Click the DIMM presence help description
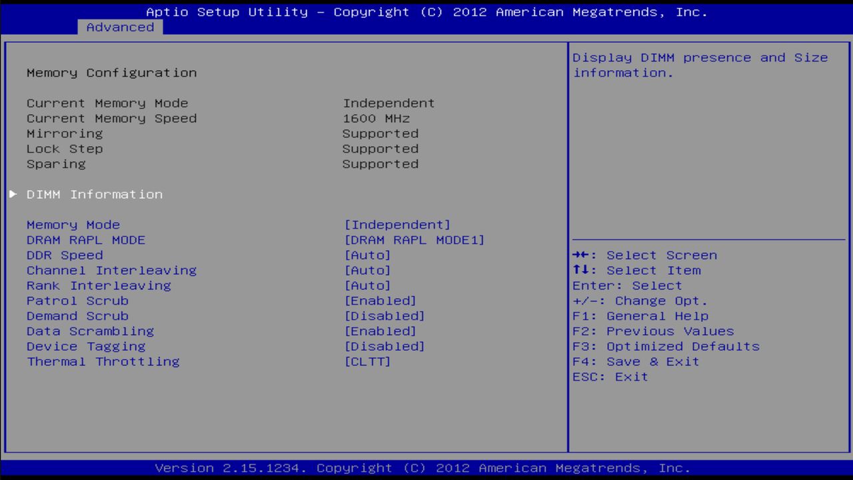853x480 pixels. 700,65
